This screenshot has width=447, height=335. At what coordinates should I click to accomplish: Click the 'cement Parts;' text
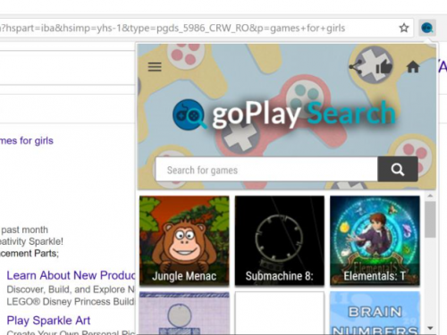click(x=30, y=254)
